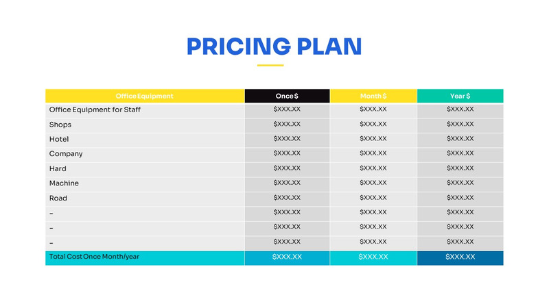This screenshot has width=549, height=308.
Task: Click the Hard row label
Action: pos(58,168)
